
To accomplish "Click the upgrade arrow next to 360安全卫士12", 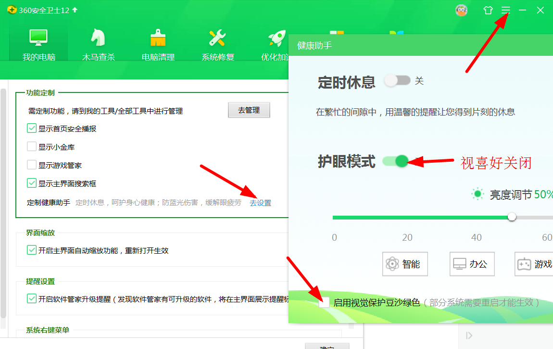I will 75,10.
